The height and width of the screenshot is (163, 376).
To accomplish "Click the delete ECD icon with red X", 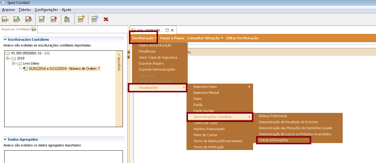I will 29,19.
